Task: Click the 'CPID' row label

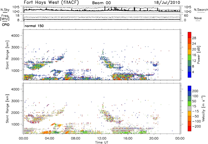Action: (x=6, y=25)
